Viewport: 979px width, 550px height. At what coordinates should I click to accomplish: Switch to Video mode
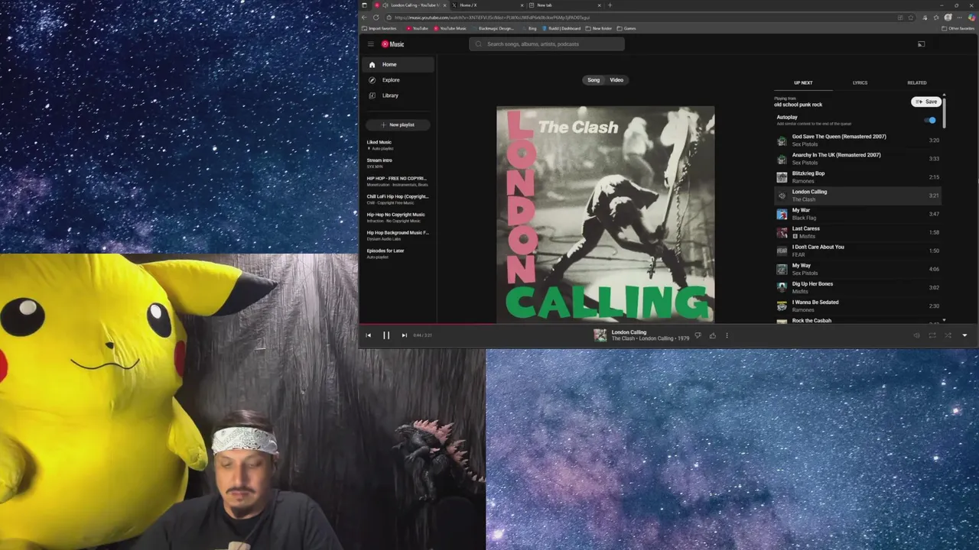pyautogui.click(x=616, y=80)
